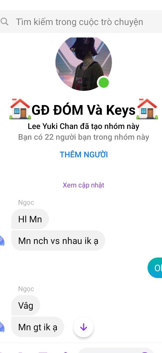Open the 'GĐ ĐÓM Và Keys' group title
162x353 pixels.
pos(84,110)
